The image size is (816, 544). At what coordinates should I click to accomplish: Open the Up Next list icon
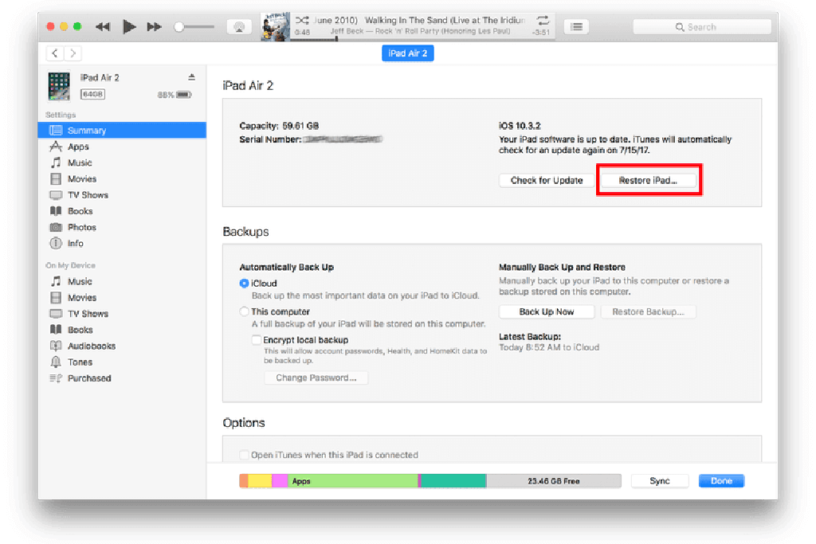click(576, 27)
